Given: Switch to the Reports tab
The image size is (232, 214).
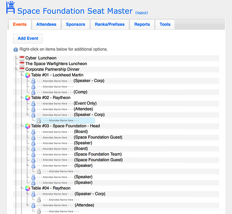Looking at the screenshot, I should pyautogui.click(x=142, y=24).
